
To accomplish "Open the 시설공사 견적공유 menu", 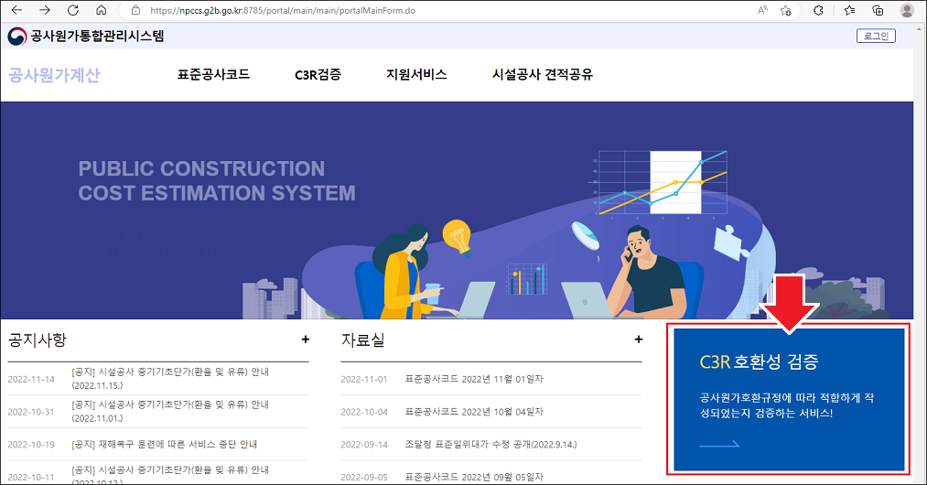I will [x=542, y=74].
